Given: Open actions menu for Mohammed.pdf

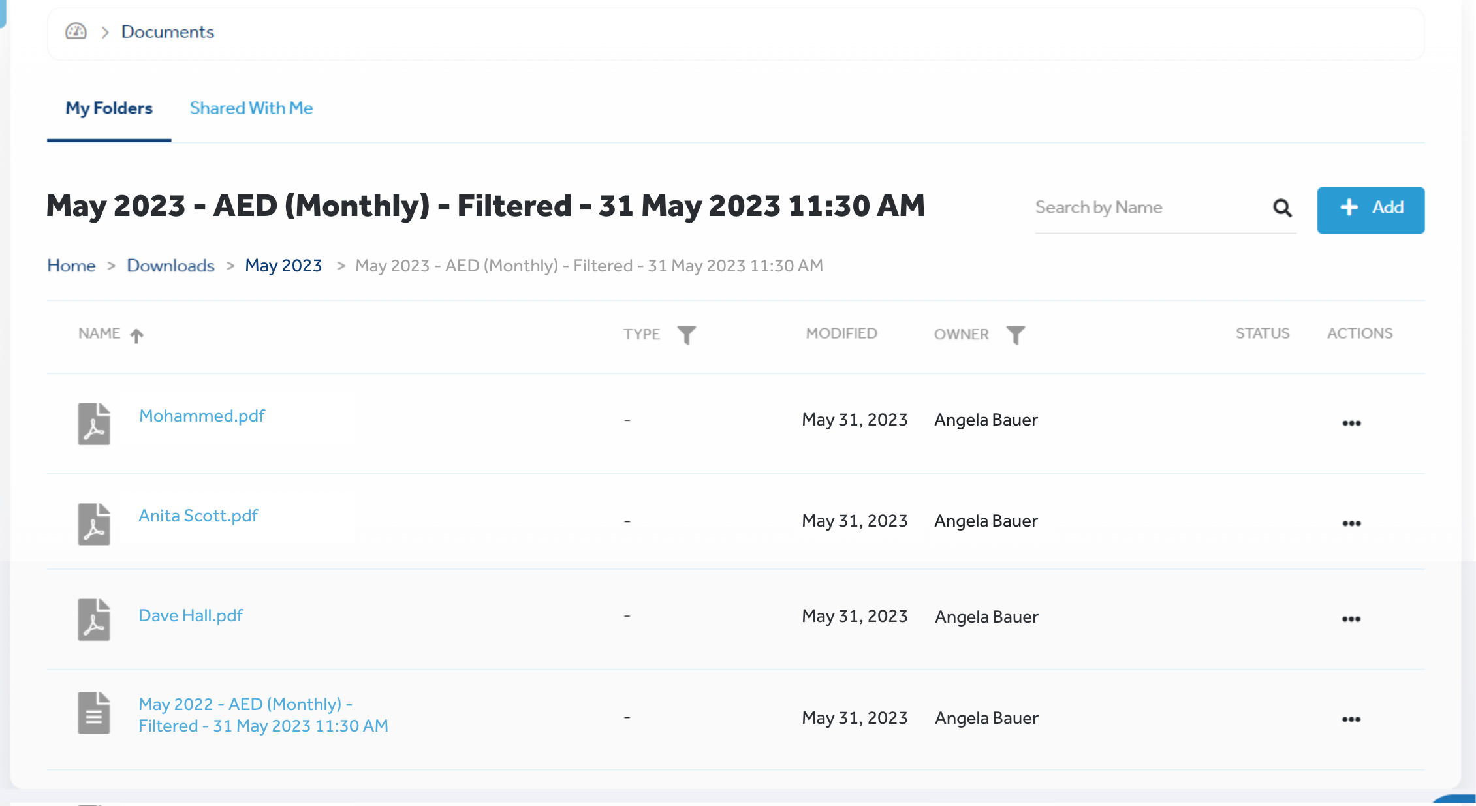Looking at the screenshot, I should pos(1351,424).
